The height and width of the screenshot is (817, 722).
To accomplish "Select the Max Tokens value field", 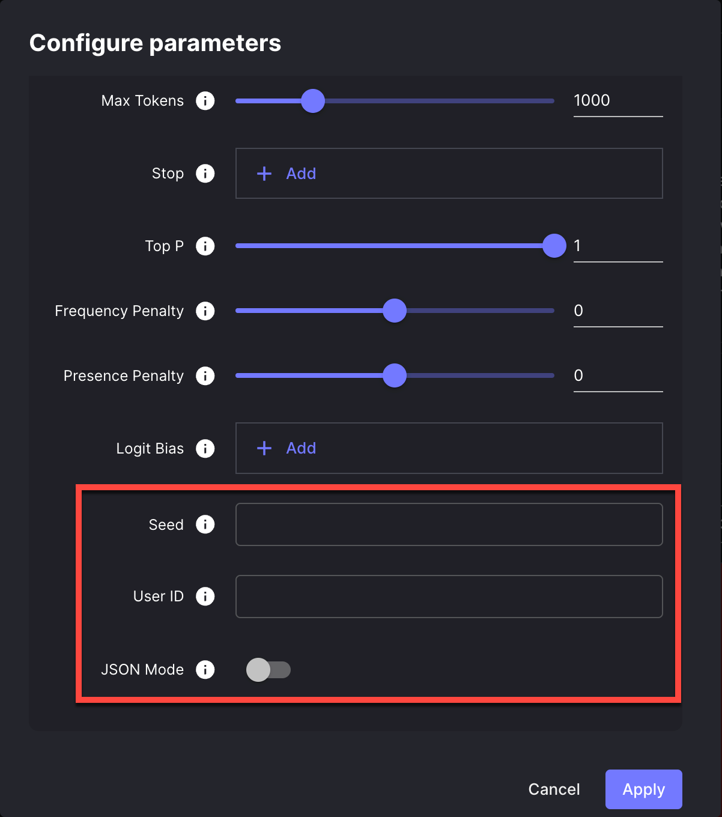I will point(617,100).
